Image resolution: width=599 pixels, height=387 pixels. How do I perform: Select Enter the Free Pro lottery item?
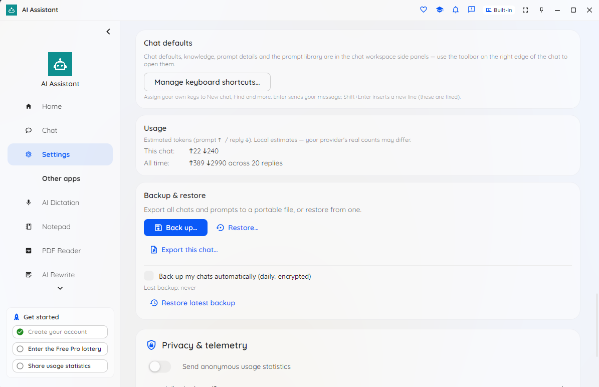pos(60,349)
